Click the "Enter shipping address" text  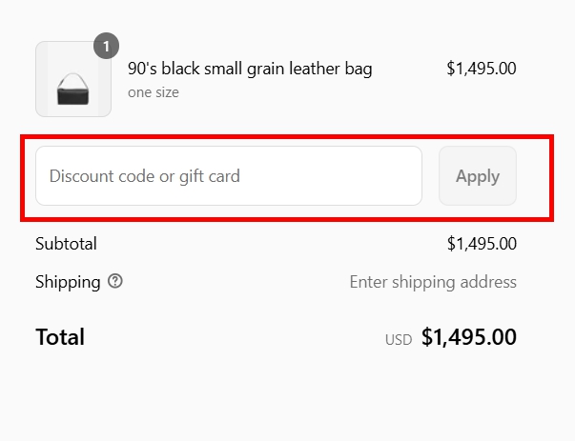pos(433,282)
